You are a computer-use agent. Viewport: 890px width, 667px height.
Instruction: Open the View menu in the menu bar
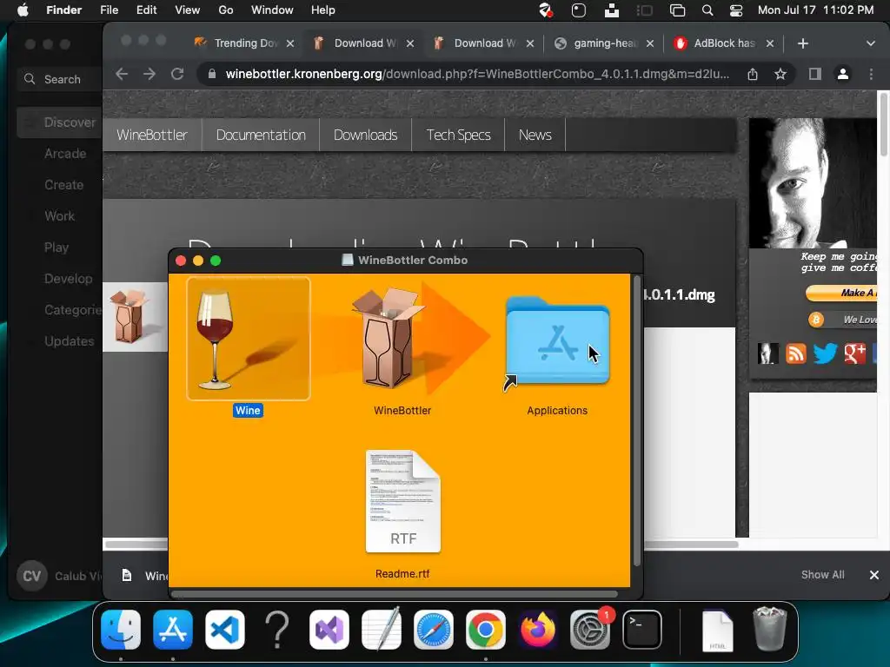[188, 10]
